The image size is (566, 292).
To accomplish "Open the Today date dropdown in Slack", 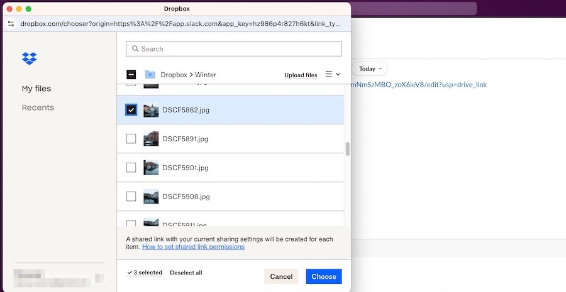I will pyautogui.click(x=370, y=69).
